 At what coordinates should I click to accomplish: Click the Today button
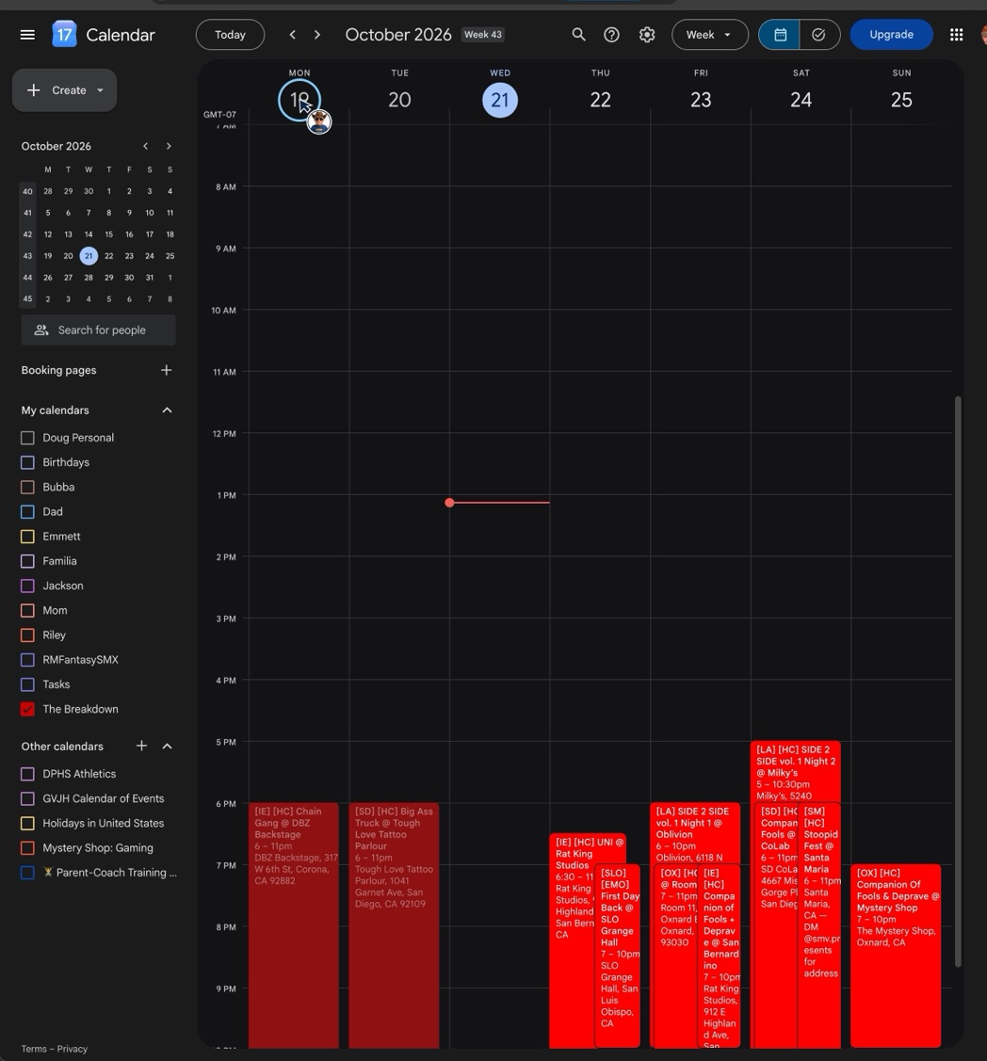[230, 35]
